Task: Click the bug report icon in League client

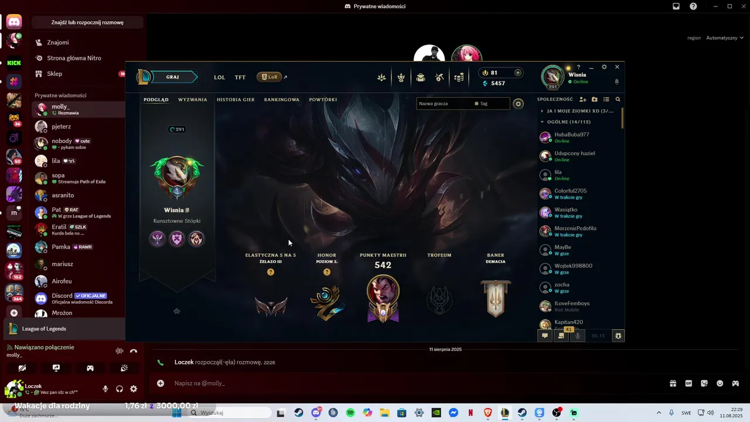Action: click(x=618, y=336)
